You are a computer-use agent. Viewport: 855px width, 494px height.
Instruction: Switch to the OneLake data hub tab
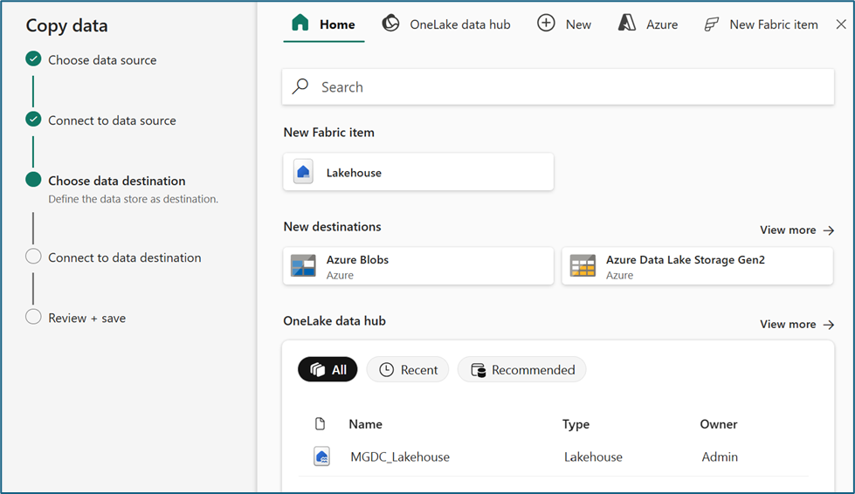coord(446,24)
